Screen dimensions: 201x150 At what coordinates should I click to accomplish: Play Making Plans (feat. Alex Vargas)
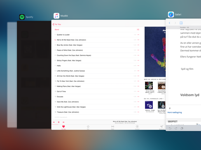pyautogui.click(x=97, y=86)
